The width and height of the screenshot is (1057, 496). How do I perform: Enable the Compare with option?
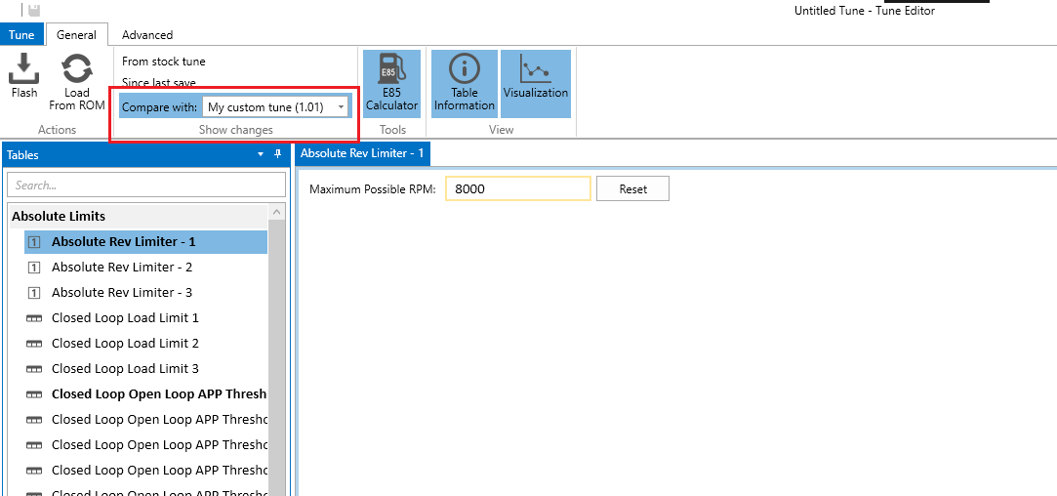pos(159,106)
